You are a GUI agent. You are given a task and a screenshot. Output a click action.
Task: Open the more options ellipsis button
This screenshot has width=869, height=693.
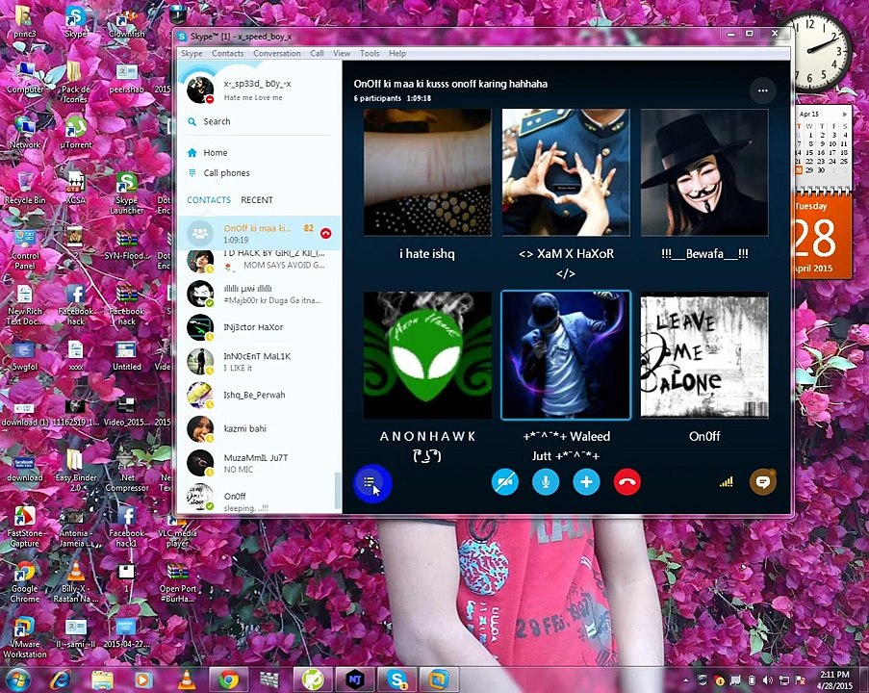tap(763, 90)
